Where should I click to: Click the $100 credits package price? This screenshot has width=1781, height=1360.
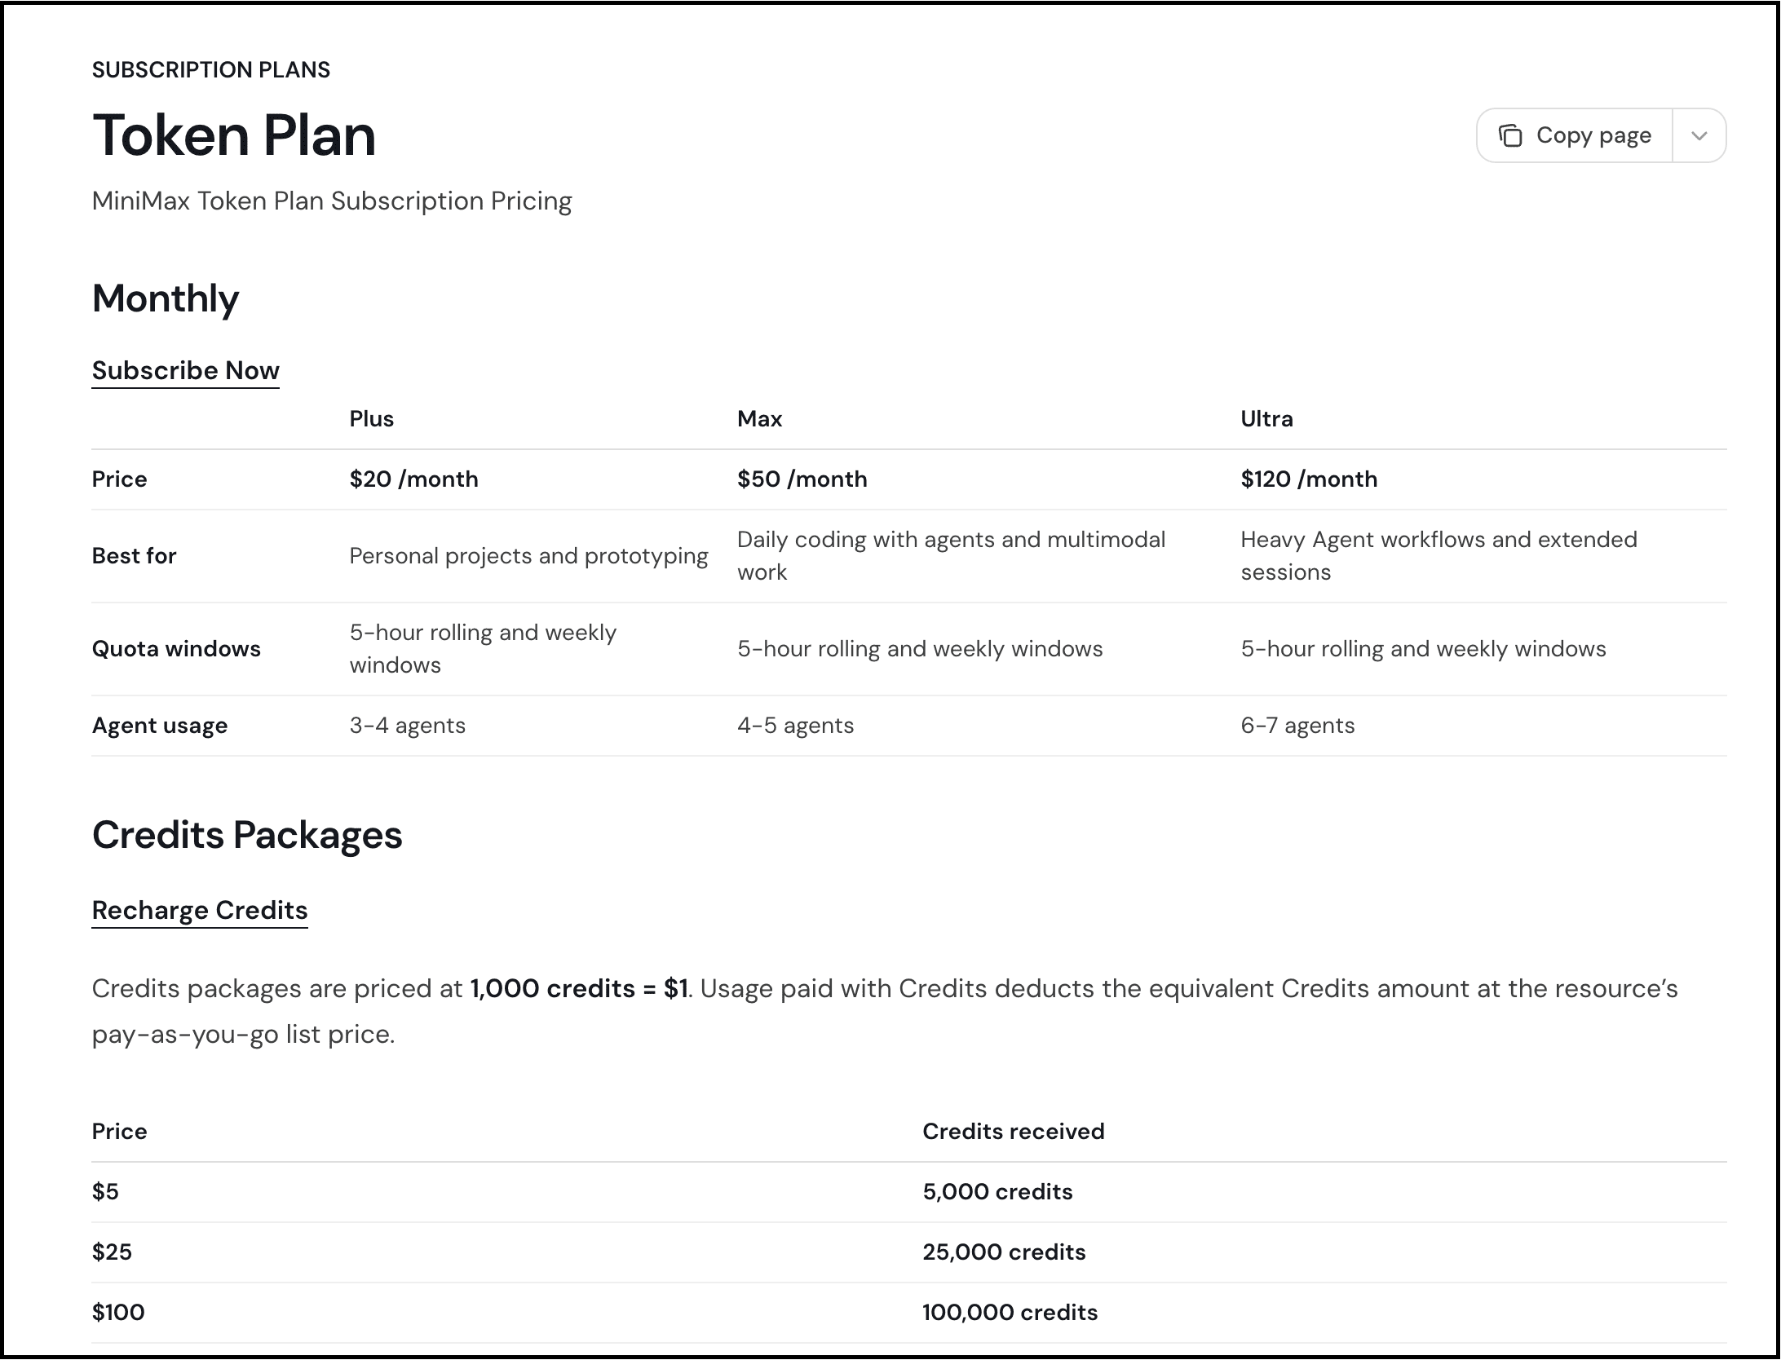(x=118, y=1313)
